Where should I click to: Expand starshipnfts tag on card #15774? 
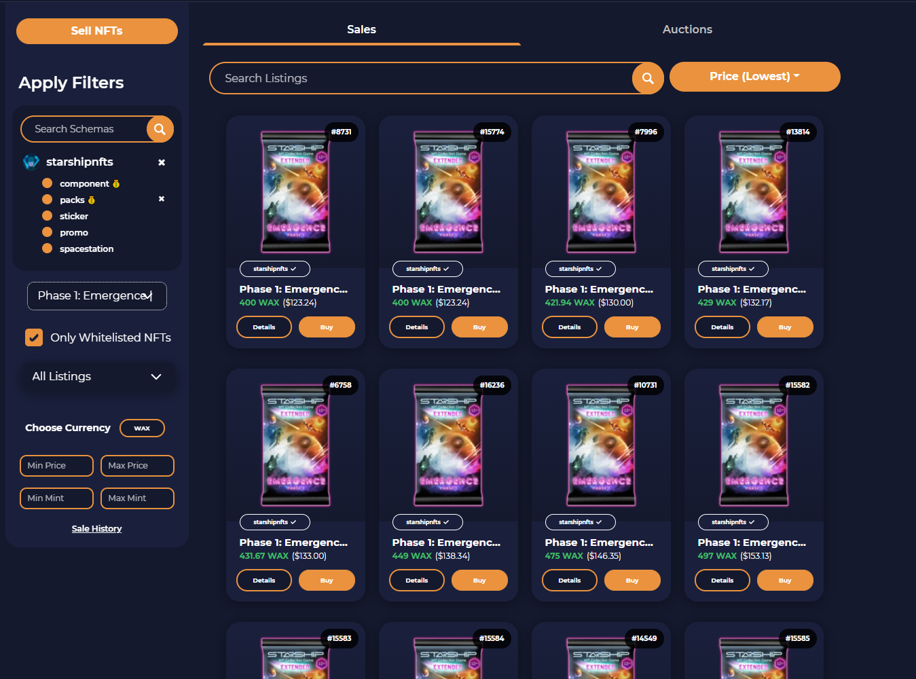click(x=428, y=269)
